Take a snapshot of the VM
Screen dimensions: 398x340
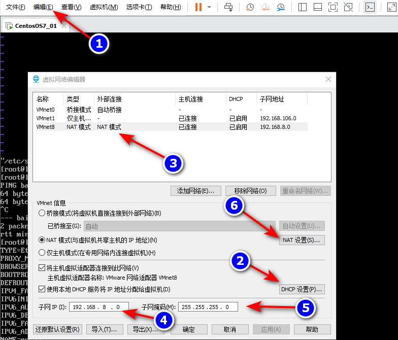(x=250, y=7)
